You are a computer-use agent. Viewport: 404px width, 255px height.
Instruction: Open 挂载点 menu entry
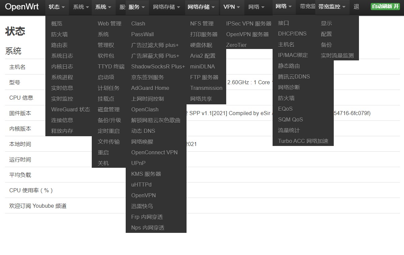coord(106,99)
